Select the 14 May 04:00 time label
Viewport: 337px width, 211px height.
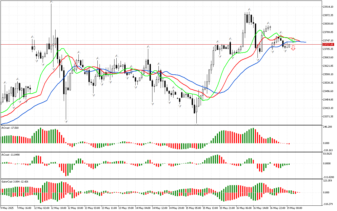click(144, 208)
